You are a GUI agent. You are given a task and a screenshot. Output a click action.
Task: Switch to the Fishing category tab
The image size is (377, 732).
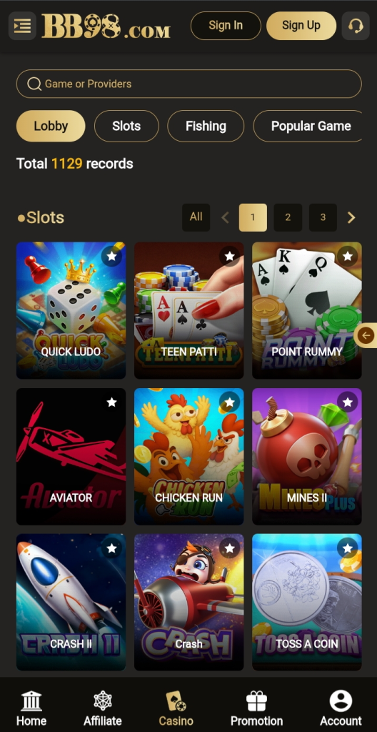pyautogui.click(x=206, y=126)
